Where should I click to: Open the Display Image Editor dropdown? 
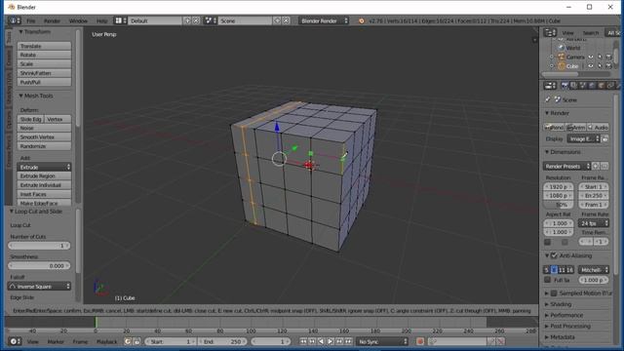click(x=583, y=138)
